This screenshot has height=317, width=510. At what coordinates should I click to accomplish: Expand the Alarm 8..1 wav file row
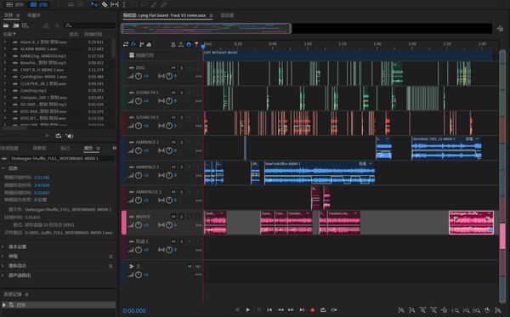[x=5, y=42]
